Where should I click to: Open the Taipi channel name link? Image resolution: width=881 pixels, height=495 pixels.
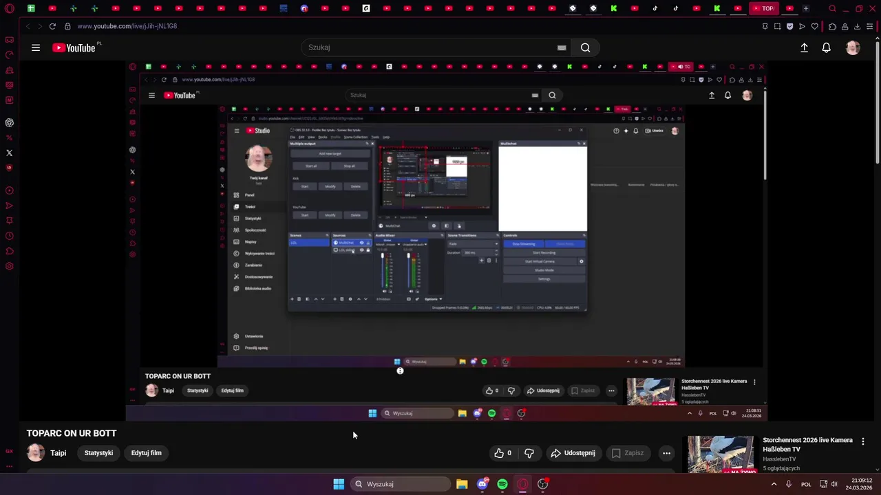(x=58, y=453)
